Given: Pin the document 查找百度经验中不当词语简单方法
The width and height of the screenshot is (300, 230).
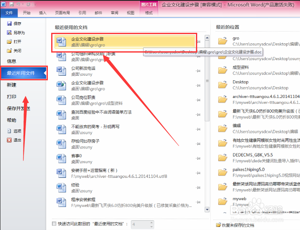Looking at the screenshot, I should tap(198, 115).
